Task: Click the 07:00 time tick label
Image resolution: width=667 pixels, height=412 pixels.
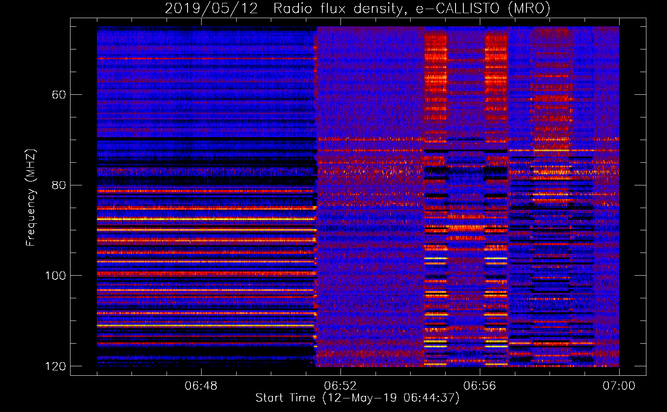Action: click(619, 386)
